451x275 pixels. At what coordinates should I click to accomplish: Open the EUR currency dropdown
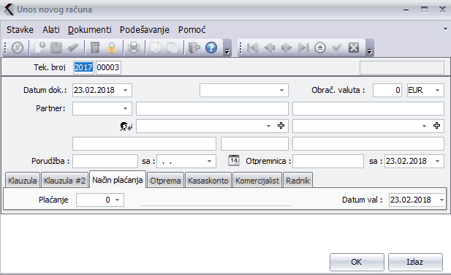pos(438,90)
